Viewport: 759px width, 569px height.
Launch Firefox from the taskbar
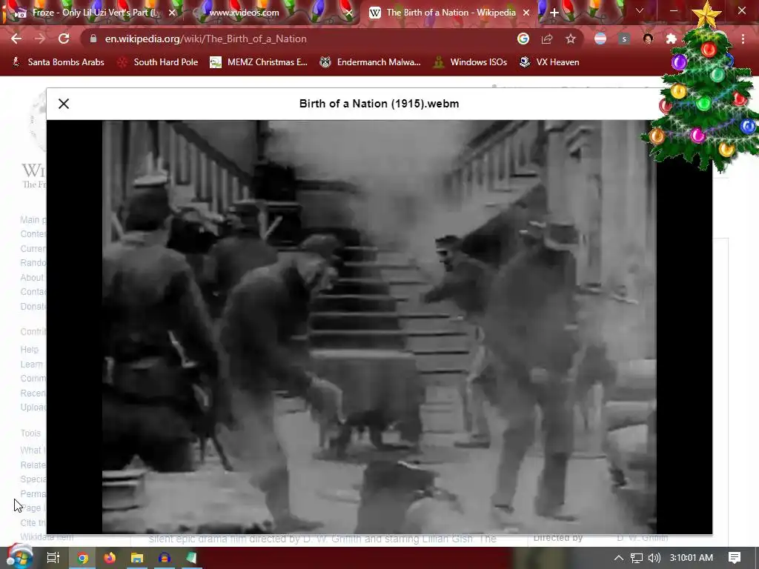click(x=110, y=558)
